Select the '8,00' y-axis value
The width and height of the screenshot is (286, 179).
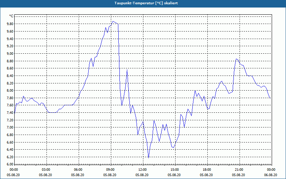click(x=10, y=91)
